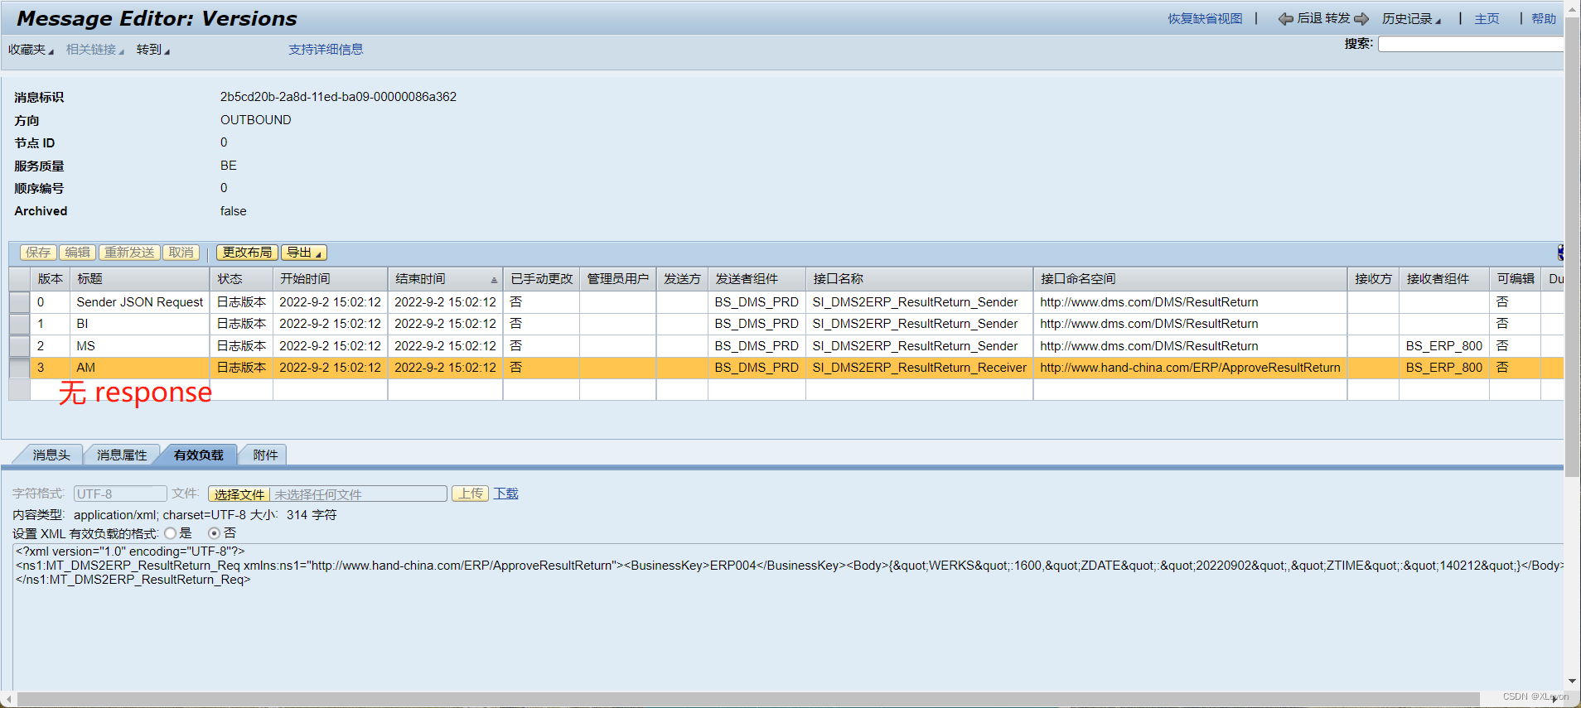Click the vertical scrollbar down arrow

point(1572,682)
